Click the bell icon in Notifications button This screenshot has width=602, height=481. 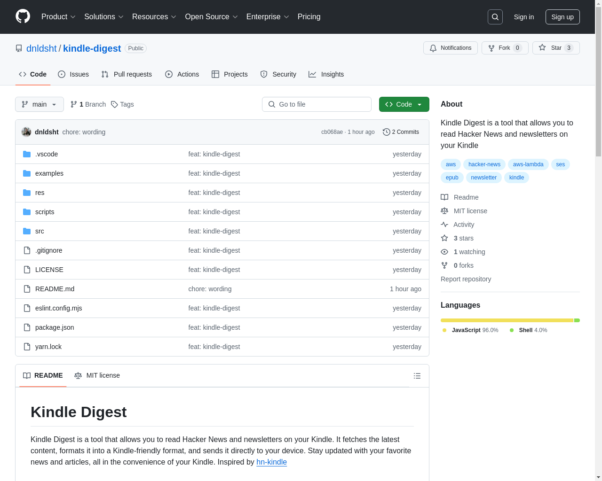coord(433,48)
